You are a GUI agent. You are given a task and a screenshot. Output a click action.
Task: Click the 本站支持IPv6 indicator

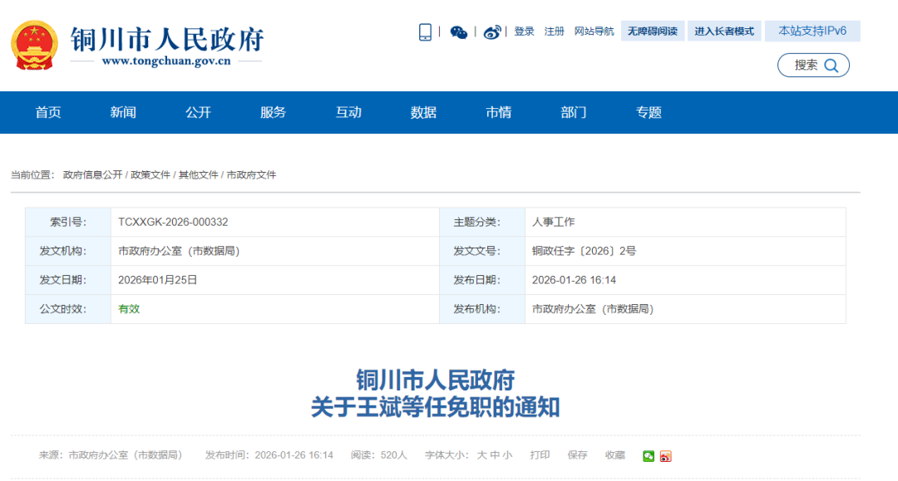pyautogui.click(x=812, y=30)
